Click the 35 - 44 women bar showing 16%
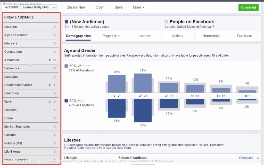Screen dimensions: 264x165 tap(169, 88)
